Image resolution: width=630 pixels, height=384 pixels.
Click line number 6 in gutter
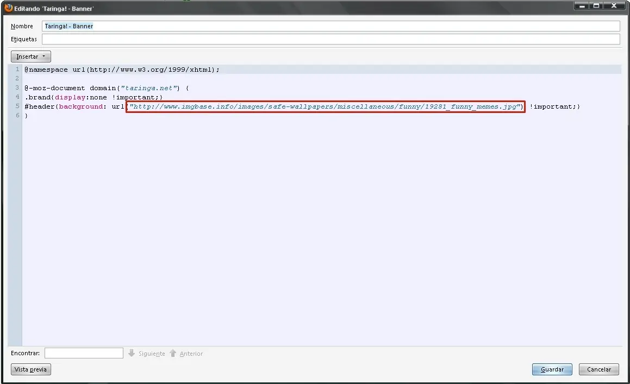pyautogui.click(x=17, y=115)
